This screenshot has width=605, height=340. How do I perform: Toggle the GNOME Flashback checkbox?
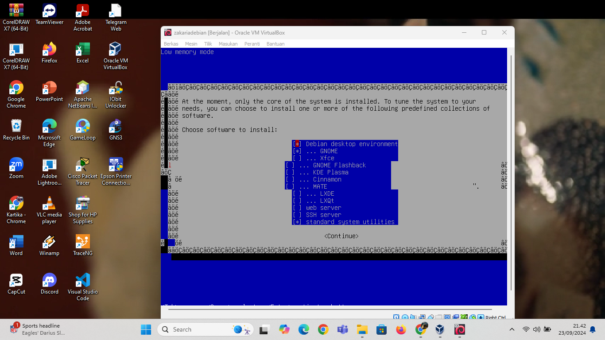point(290,165)
